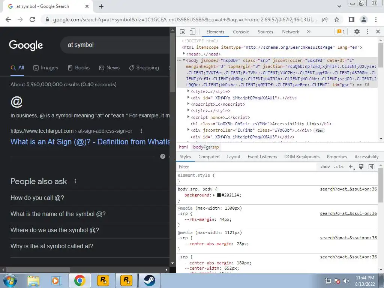Screen dimensions: 384x288
Task: Expand the head element node
Action: (x=184, y=53)
